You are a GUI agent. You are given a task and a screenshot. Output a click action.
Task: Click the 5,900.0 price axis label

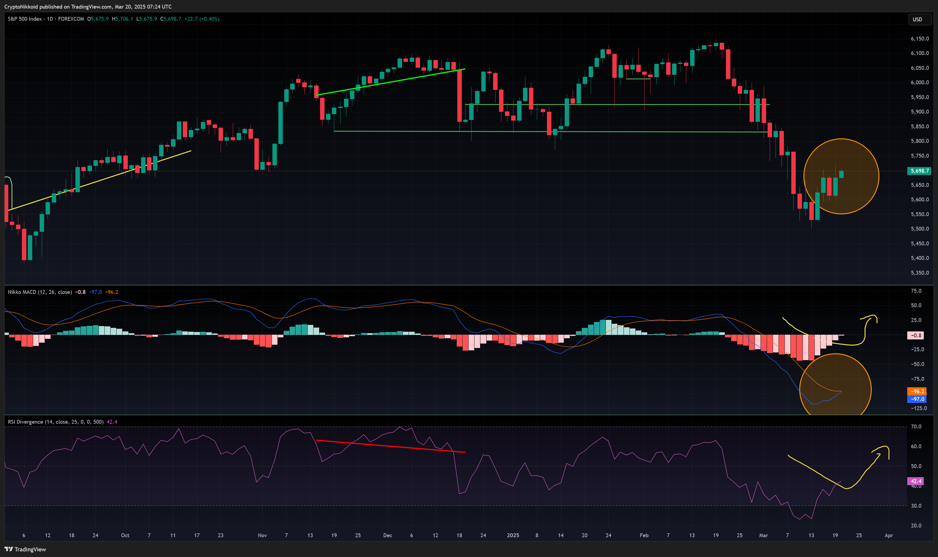pyautogui.click(x=920, y=112)
